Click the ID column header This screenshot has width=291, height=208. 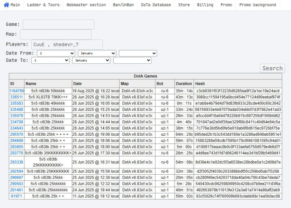click(17, 84)
